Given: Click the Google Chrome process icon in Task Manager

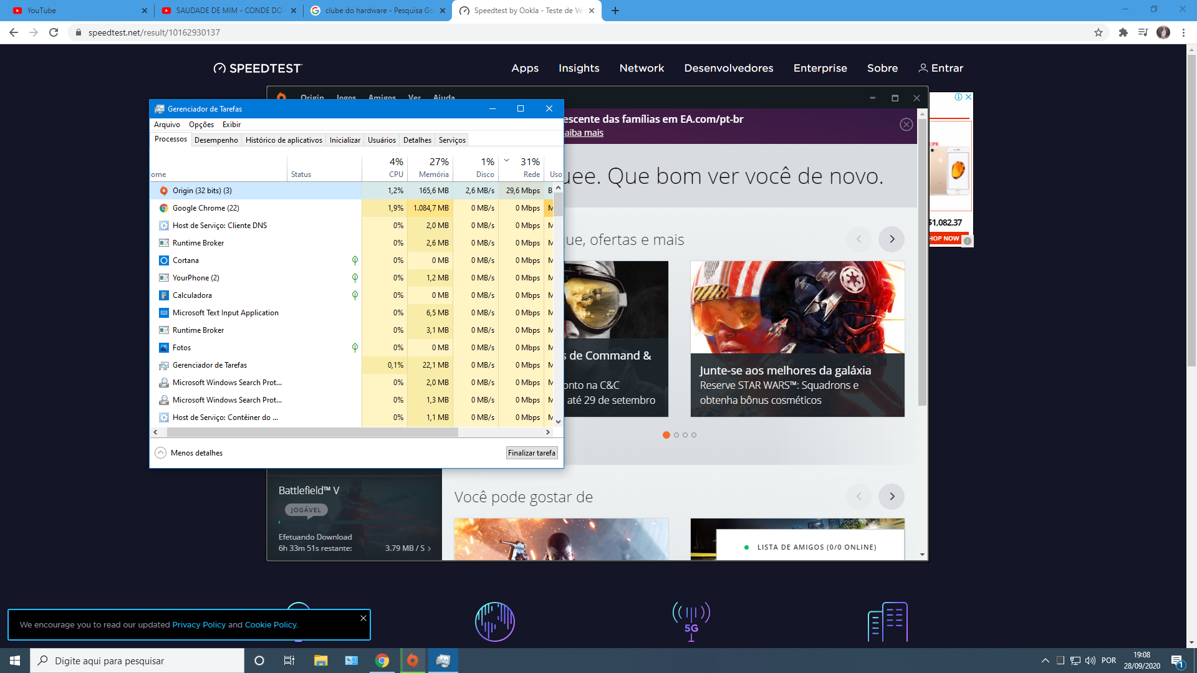Looking at the screenshot, I should coord(163,208).
